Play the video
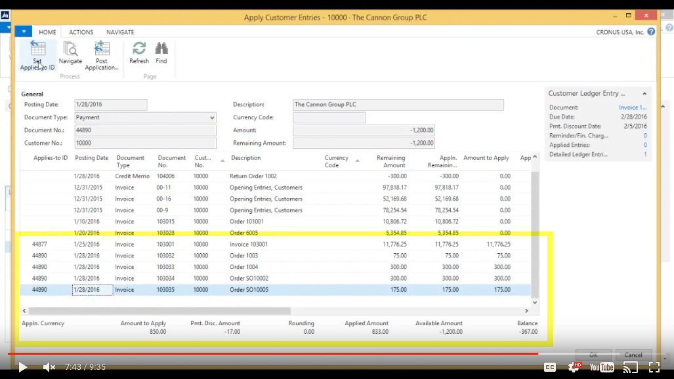 pos(23,367)
